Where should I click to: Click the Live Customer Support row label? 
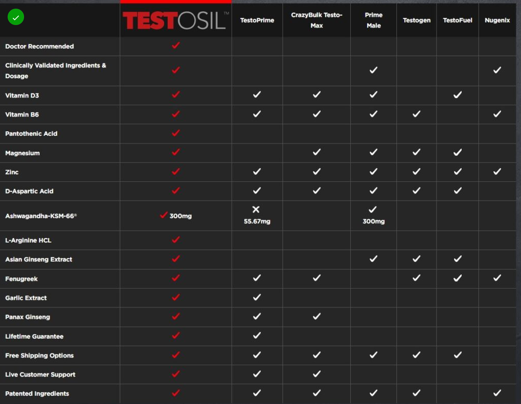(x=40, y=374)
